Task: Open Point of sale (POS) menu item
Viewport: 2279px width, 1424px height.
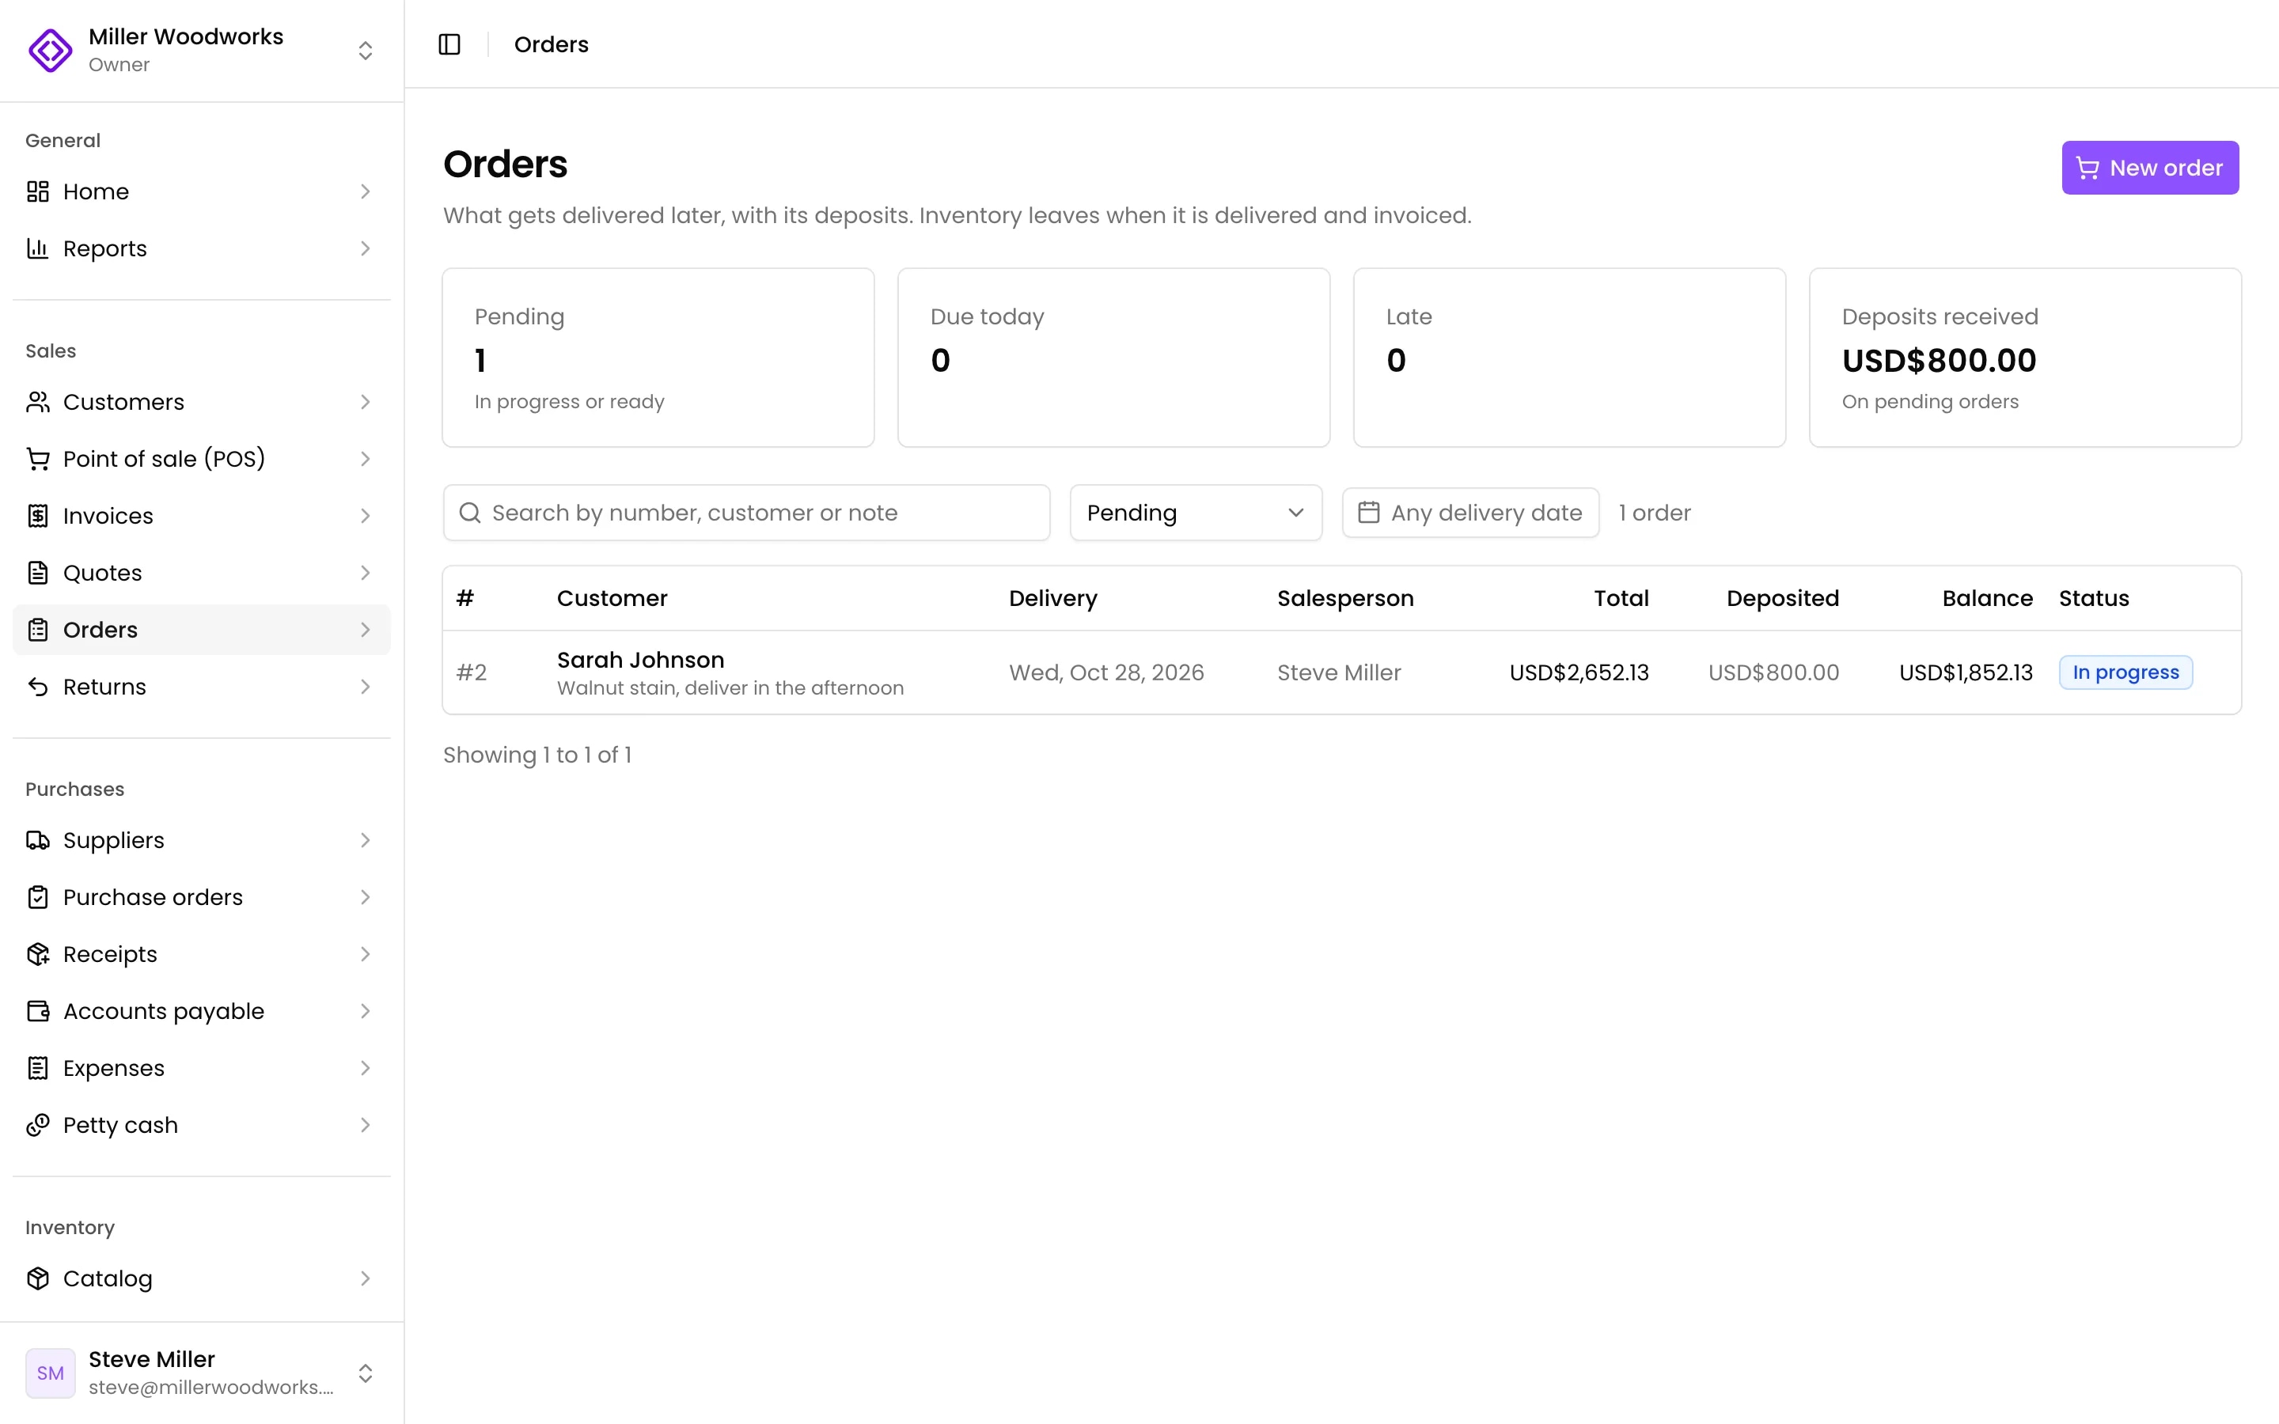Action: tap(202, 459)
